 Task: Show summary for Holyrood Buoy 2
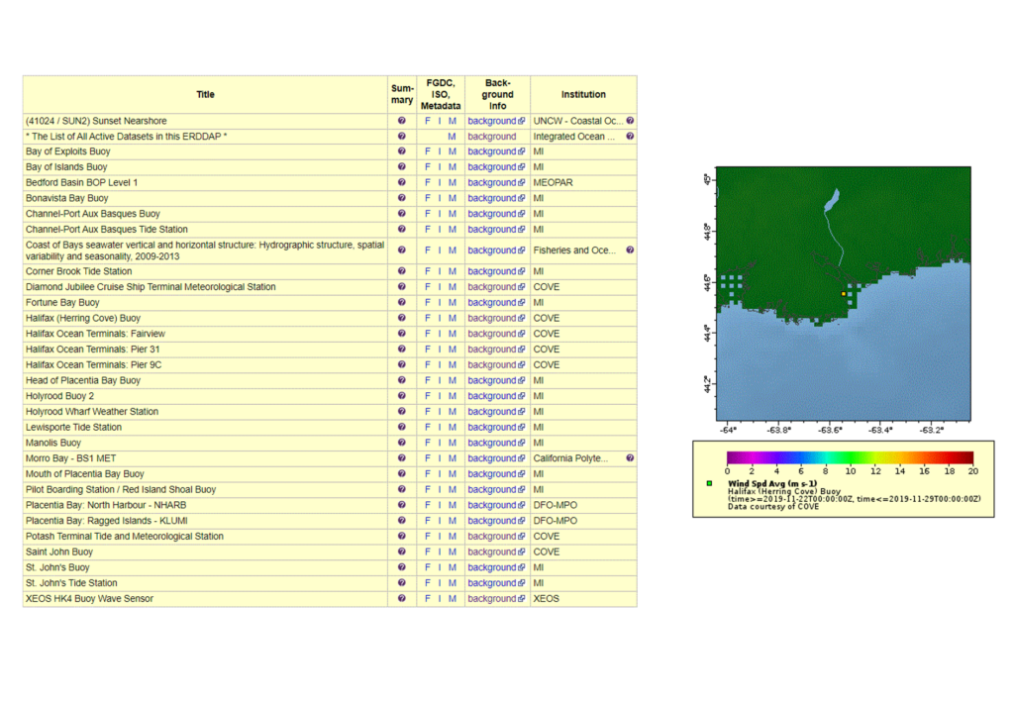pos(402,396)
